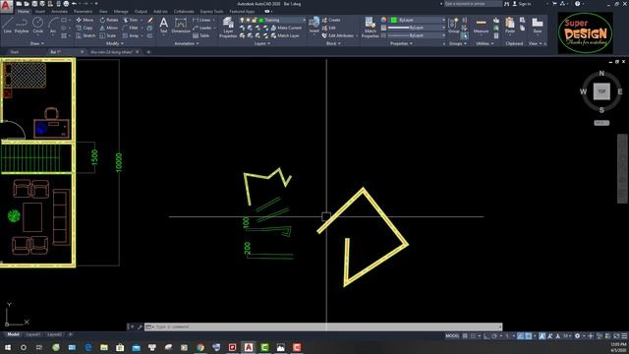Switch to the Output ribbon tab

tap(141, 12)
